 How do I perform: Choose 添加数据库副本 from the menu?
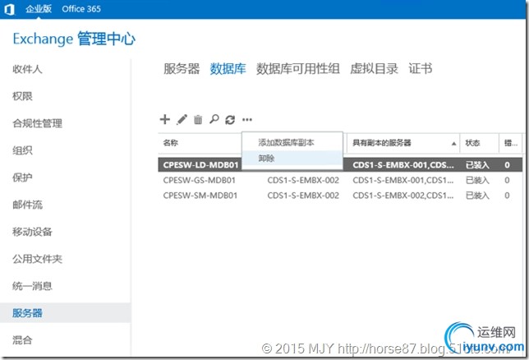point(286,142)
